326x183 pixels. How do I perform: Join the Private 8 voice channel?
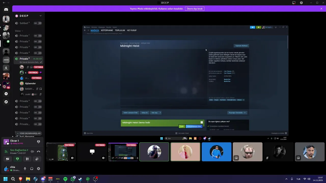[28, 113]
